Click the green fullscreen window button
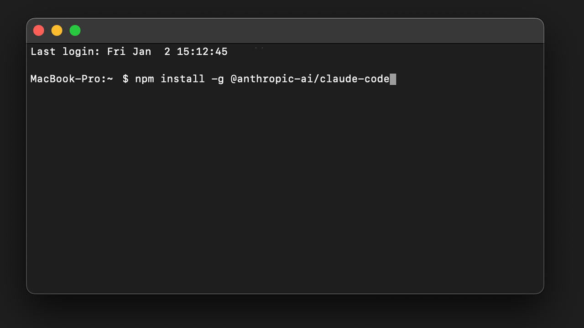 75,30
